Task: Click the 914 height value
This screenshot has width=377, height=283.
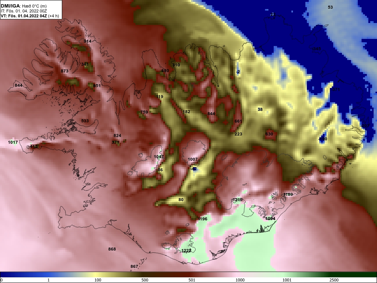Action: [x=87, y=41]
